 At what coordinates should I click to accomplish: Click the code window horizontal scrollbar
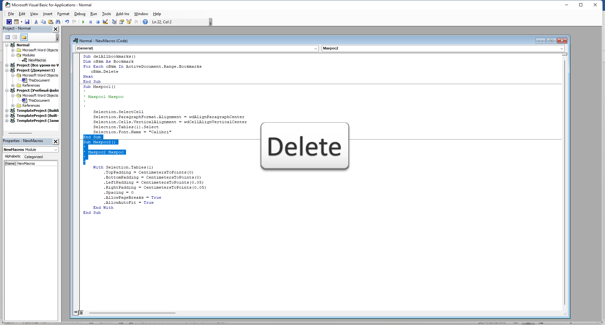pos(132,313)
